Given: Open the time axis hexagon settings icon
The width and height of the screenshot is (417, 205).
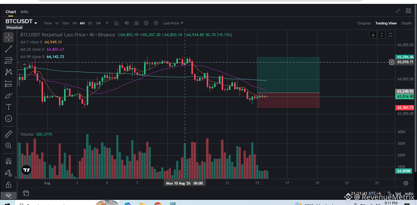Looking at the screenshot, I should [x=406, y=183].
